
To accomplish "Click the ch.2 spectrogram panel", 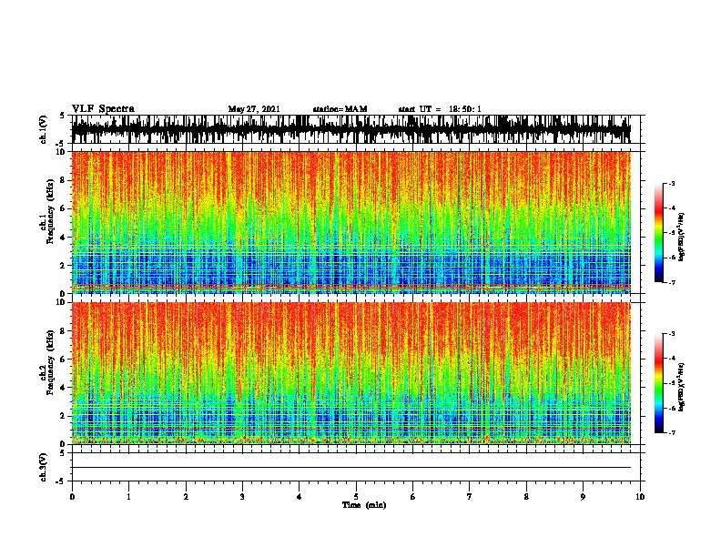I will coord(350,373).
